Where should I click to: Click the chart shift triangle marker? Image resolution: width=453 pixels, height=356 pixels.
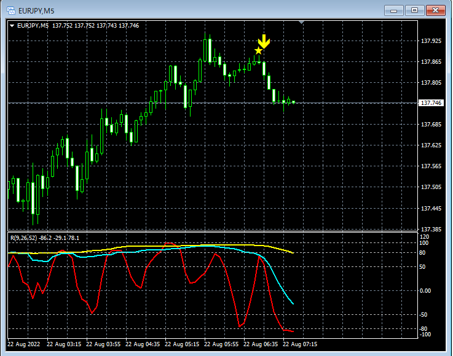pyautogui.click(x=301, y=22)
